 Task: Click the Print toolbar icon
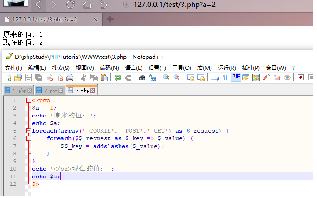click(x=70, y=78)
